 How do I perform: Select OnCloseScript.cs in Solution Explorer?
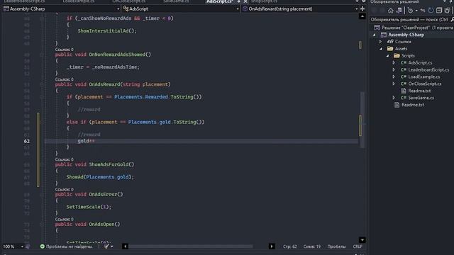[425, 84]
